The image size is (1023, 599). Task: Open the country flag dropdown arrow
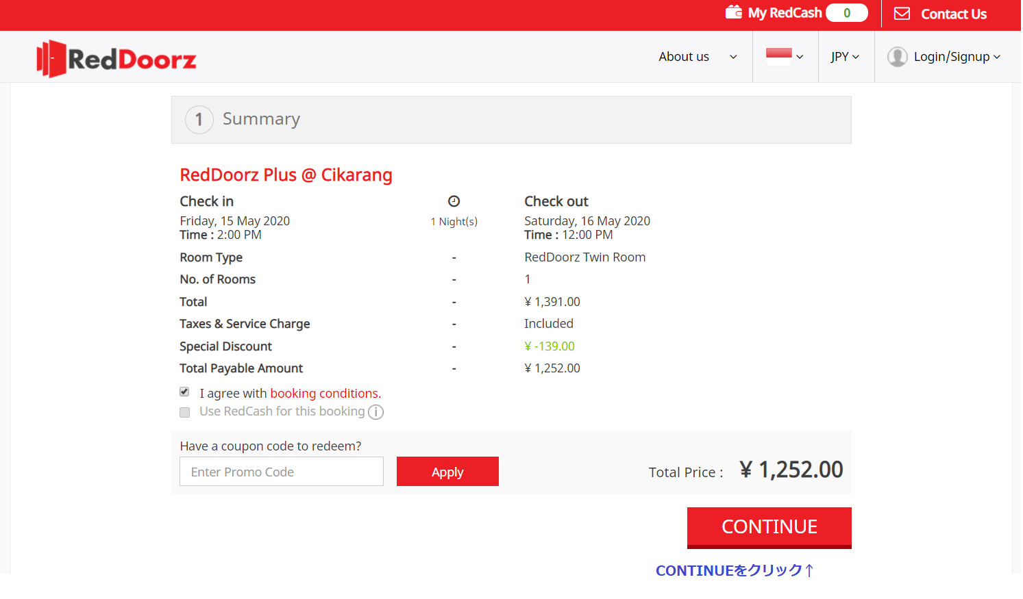(800, 57)
